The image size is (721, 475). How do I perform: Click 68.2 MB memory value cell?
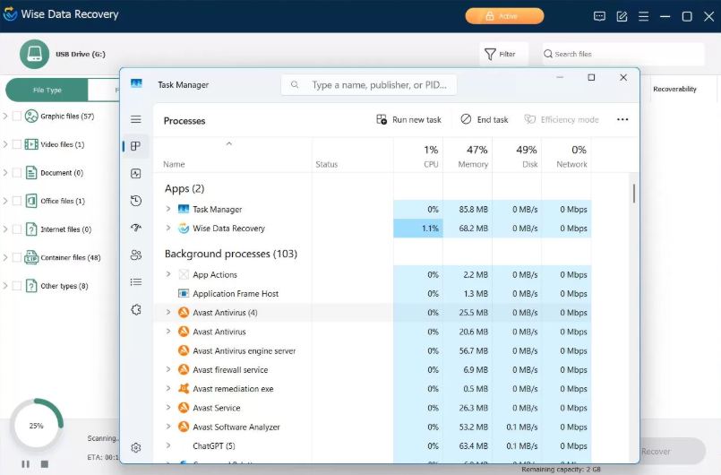pos(468,229)
